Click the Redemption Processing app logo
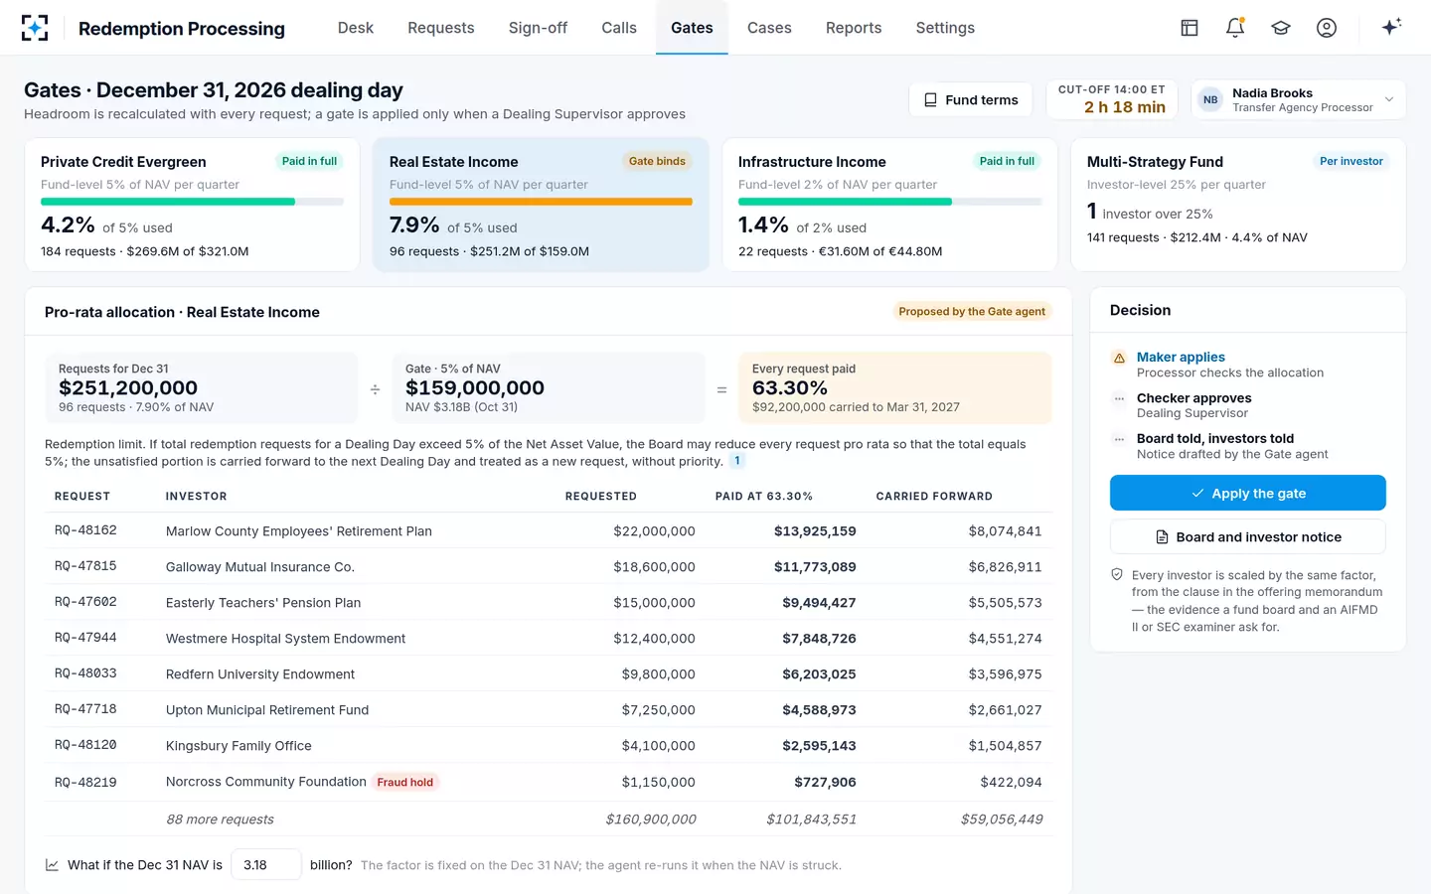Viewport: 1431px width, 894px height. 35,28
